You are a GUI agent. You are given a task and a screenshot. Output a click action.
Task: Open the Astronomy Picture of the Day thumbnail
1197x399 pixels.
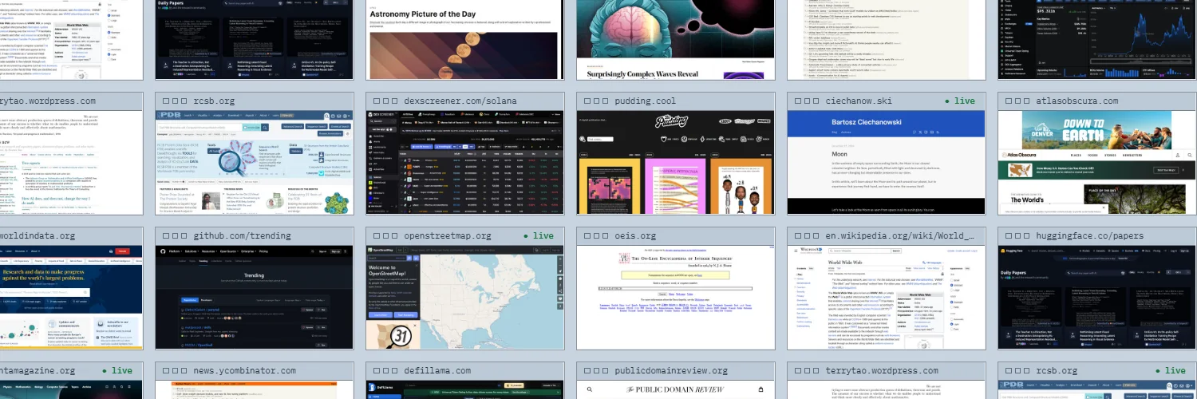click(465, 40)
